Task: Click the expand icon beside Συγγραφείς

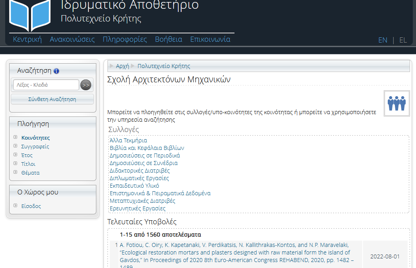Action: point(16,146)
